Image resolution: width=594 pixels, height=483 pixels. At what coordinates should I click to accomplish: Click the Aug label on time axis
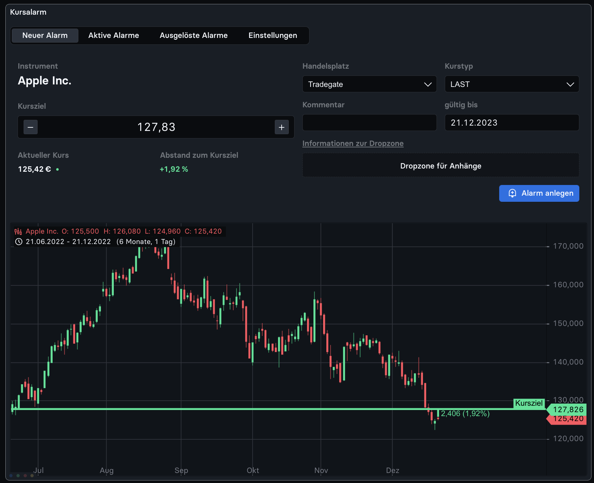[x=107, y=470]
